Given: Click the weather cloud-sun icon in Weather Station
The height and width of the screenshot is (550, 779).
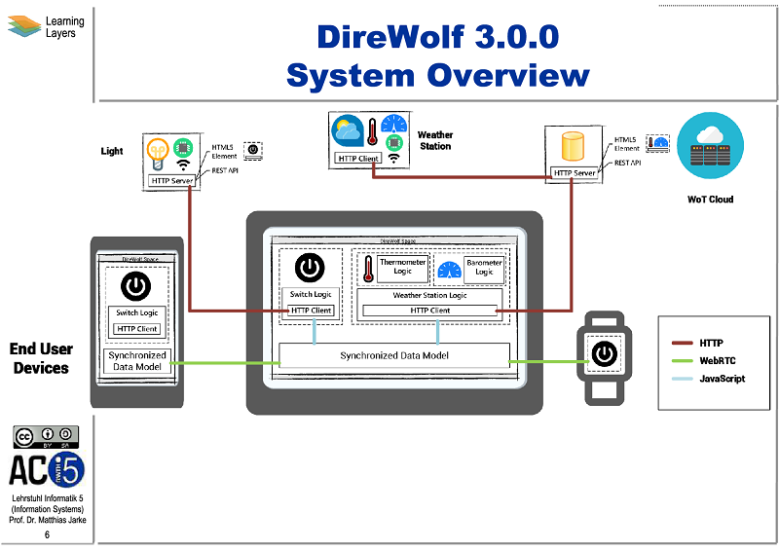Looking at the screenshot, I should click(x=348, y=130).
